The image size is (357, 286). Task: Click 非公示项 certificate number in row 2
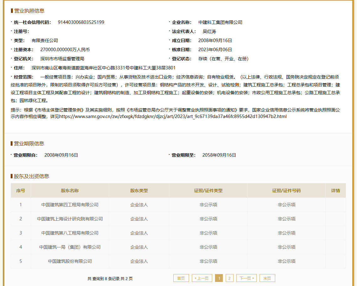click(x=286, y=219)
